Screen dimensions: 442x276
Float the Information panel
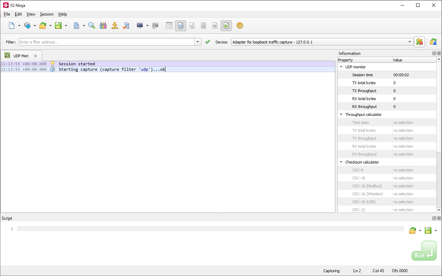pos(434,53)
